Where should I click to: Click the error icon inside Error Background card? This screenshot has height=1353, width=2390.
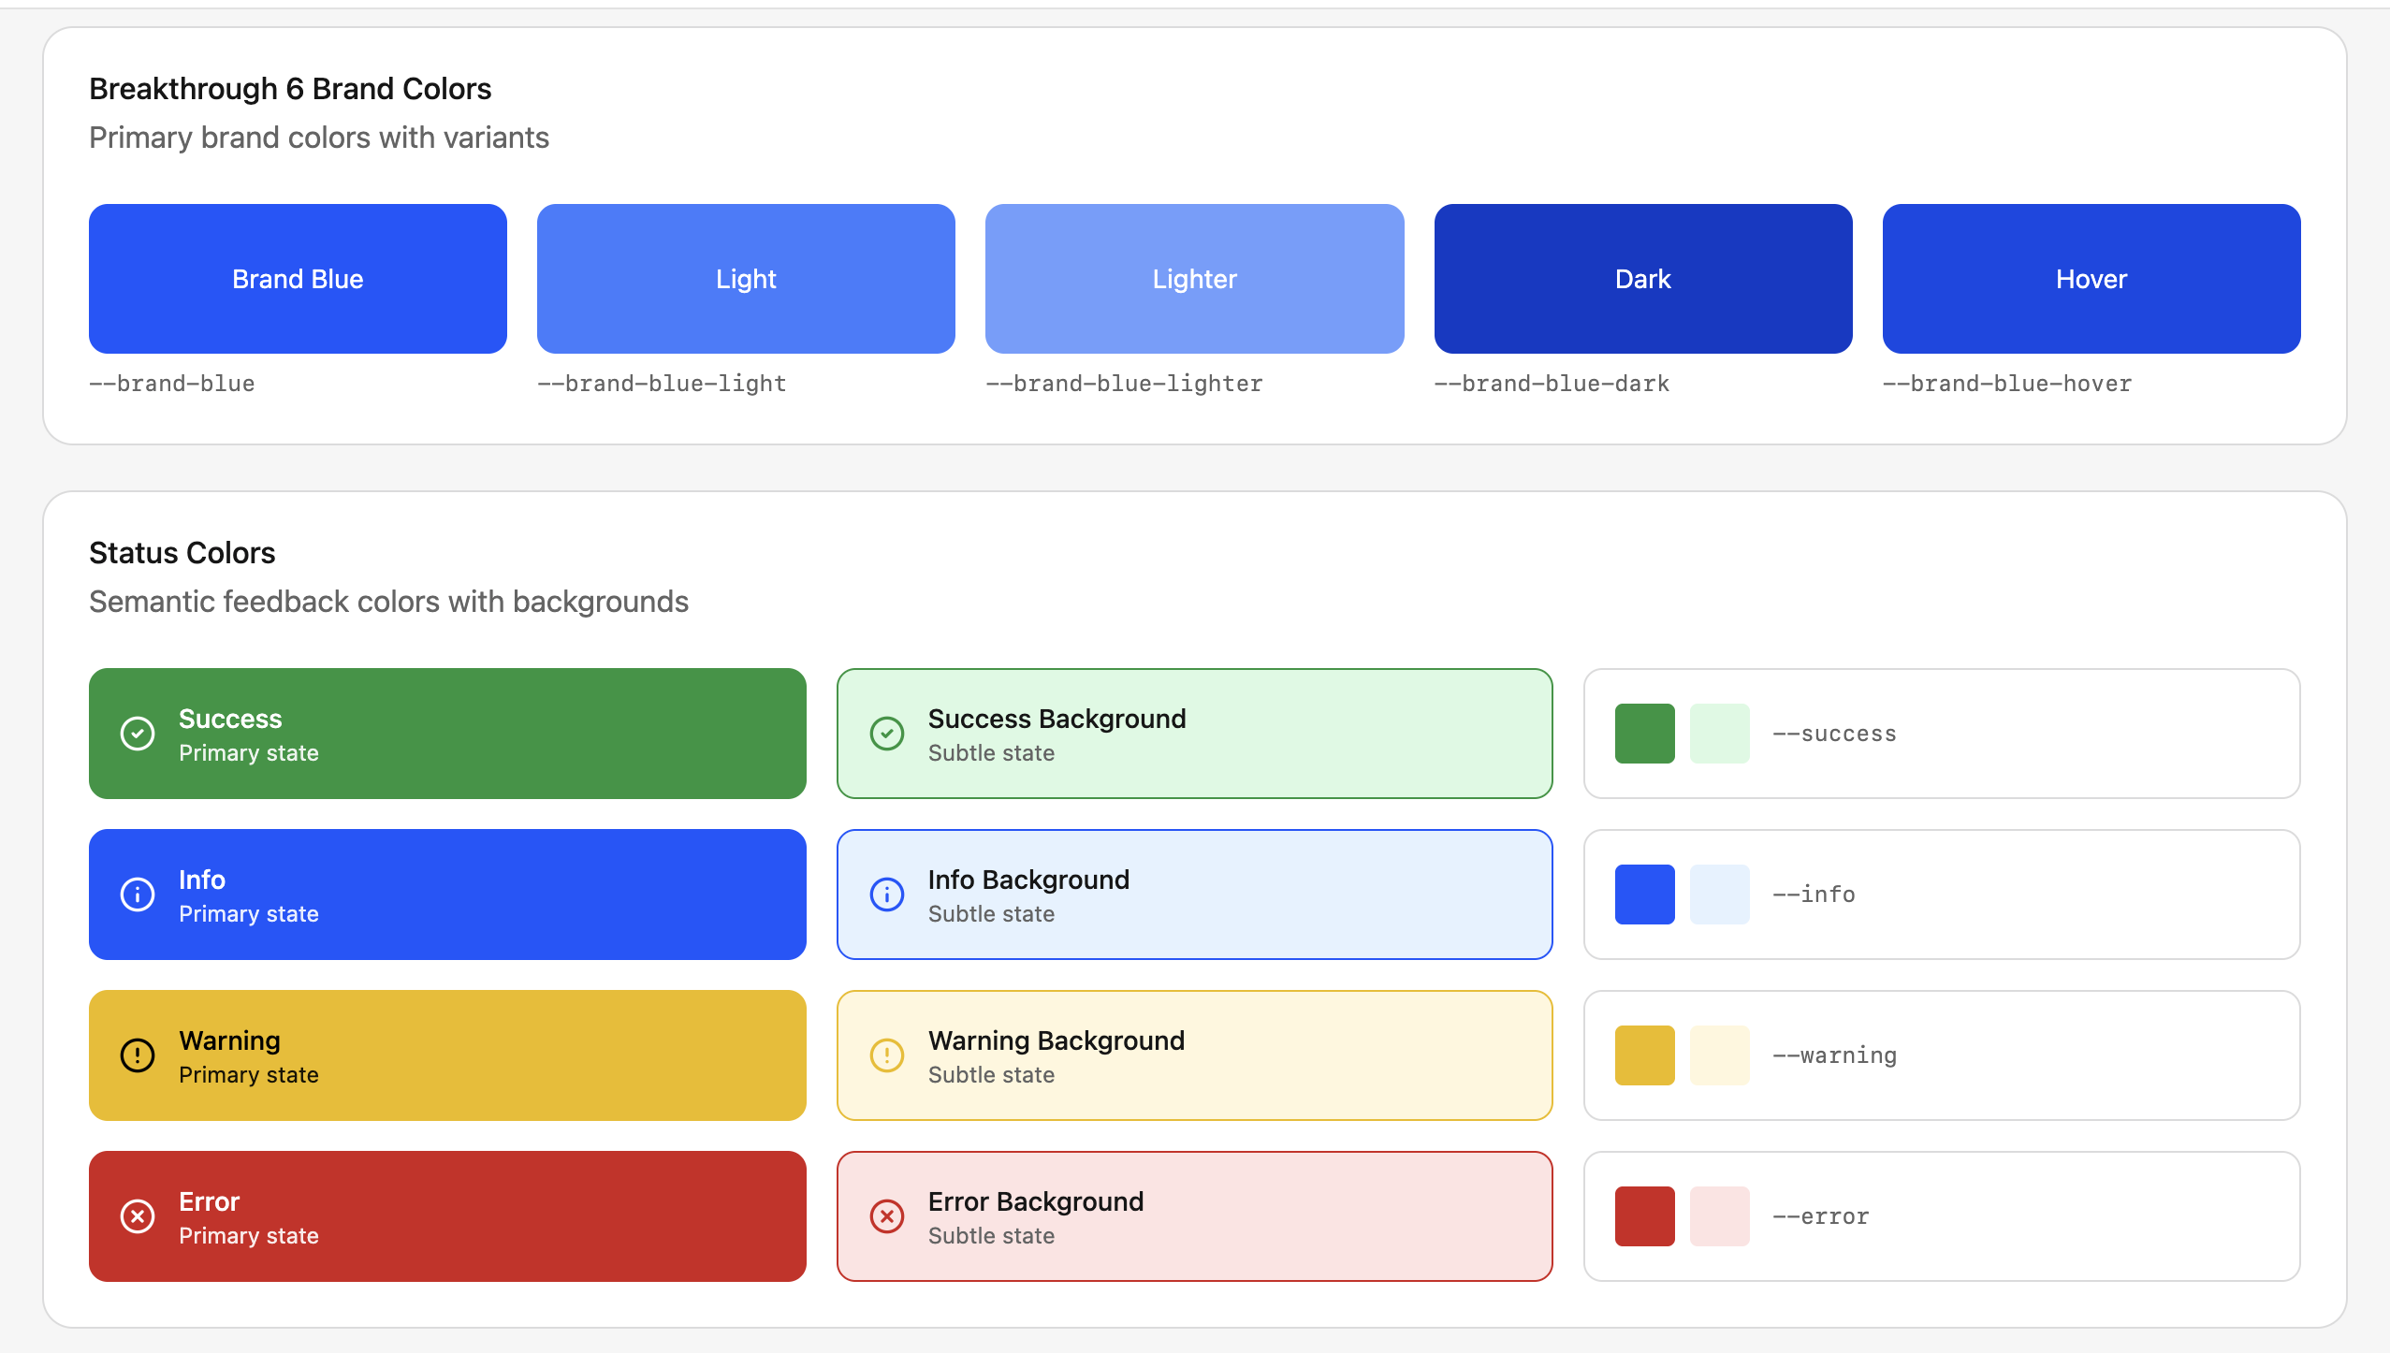886,1215
